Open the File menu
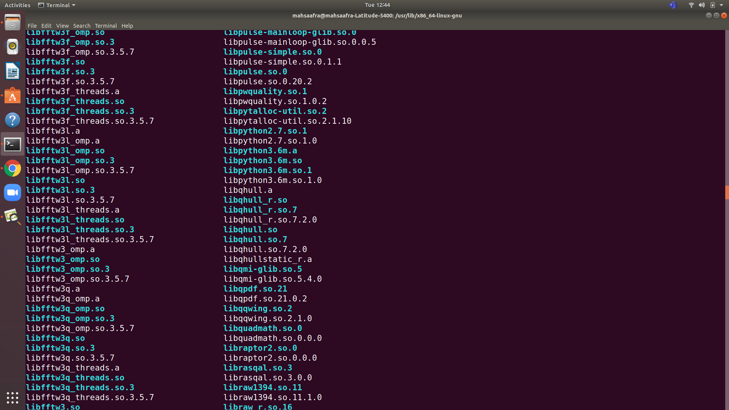 pos(32,26)
